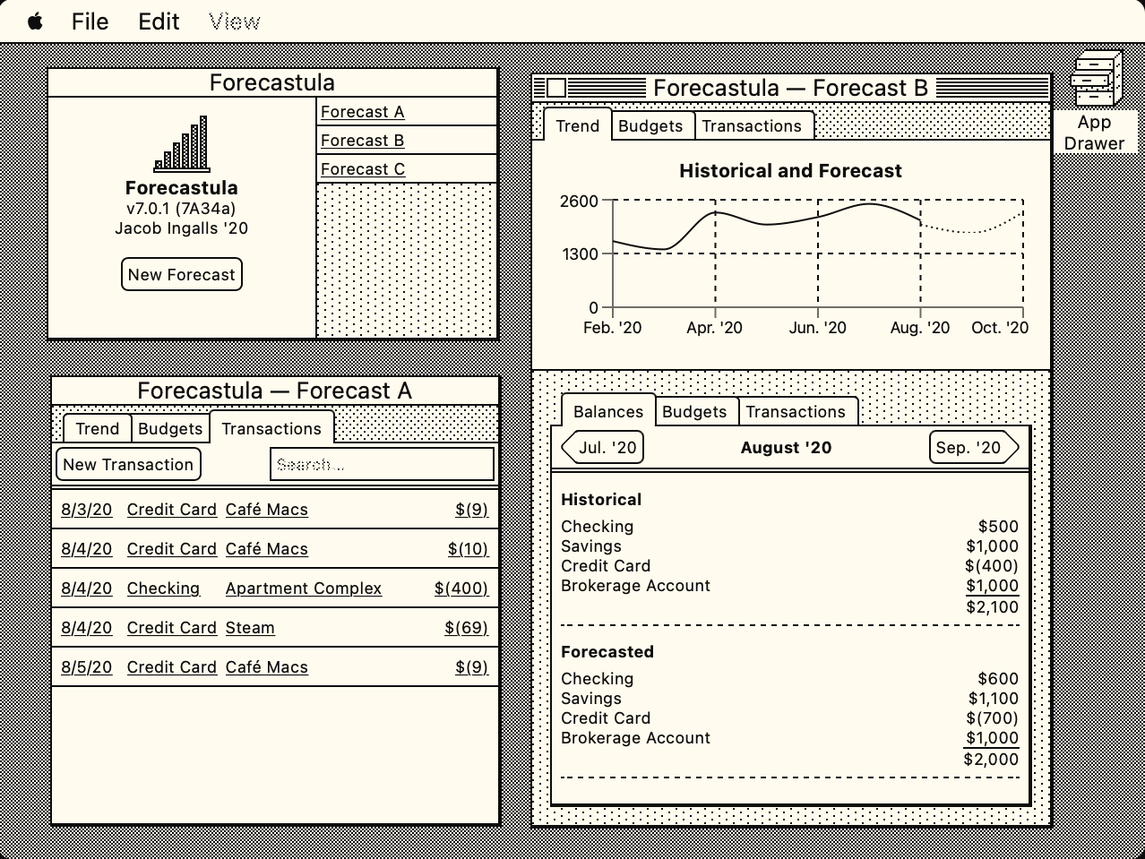Open the Apple menu
The width and height of the screenshot is (1145, 859).
click(x=35, y=21)
